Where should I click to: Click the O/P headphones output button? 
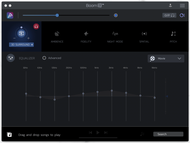pos(169,15)
